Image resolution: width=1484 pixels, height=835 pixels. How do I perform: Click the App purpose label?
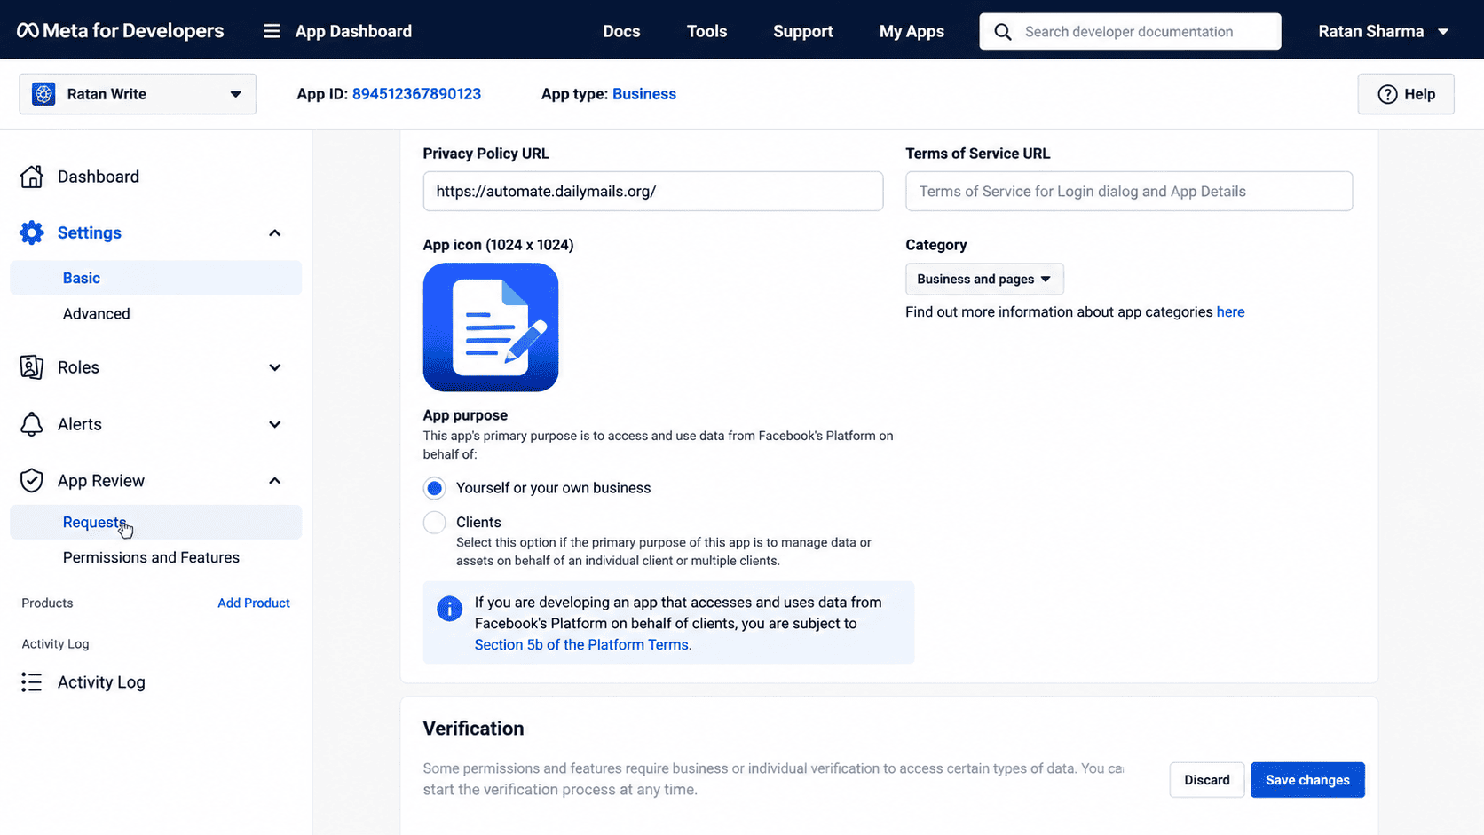pos(465,415)
